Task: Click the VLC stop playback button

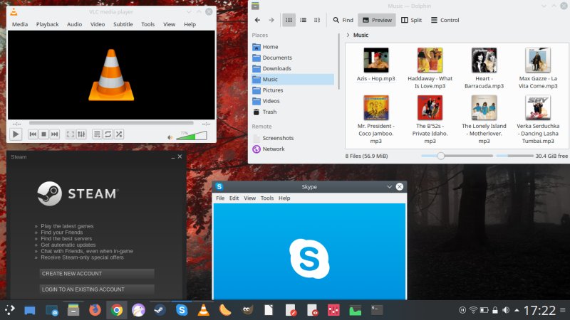Action: point(43,134)
